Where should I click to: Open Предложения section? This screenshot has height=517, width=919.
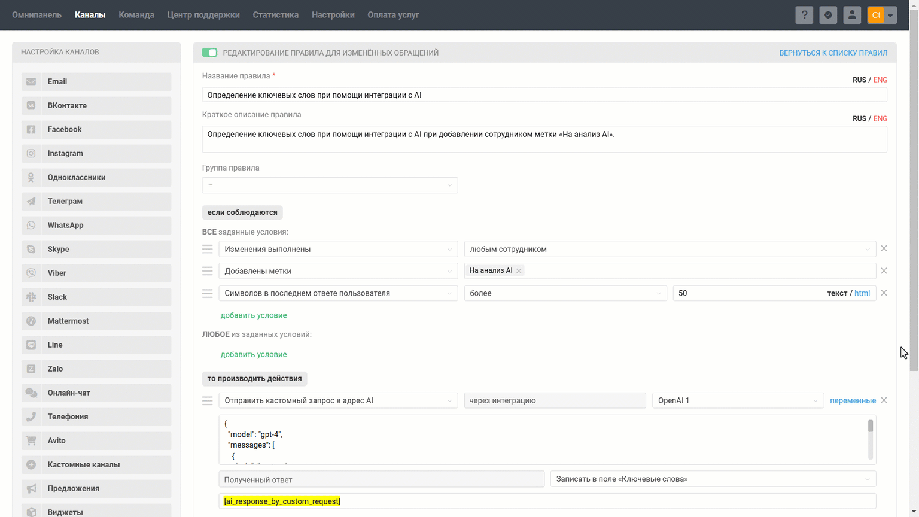(96, 488)
